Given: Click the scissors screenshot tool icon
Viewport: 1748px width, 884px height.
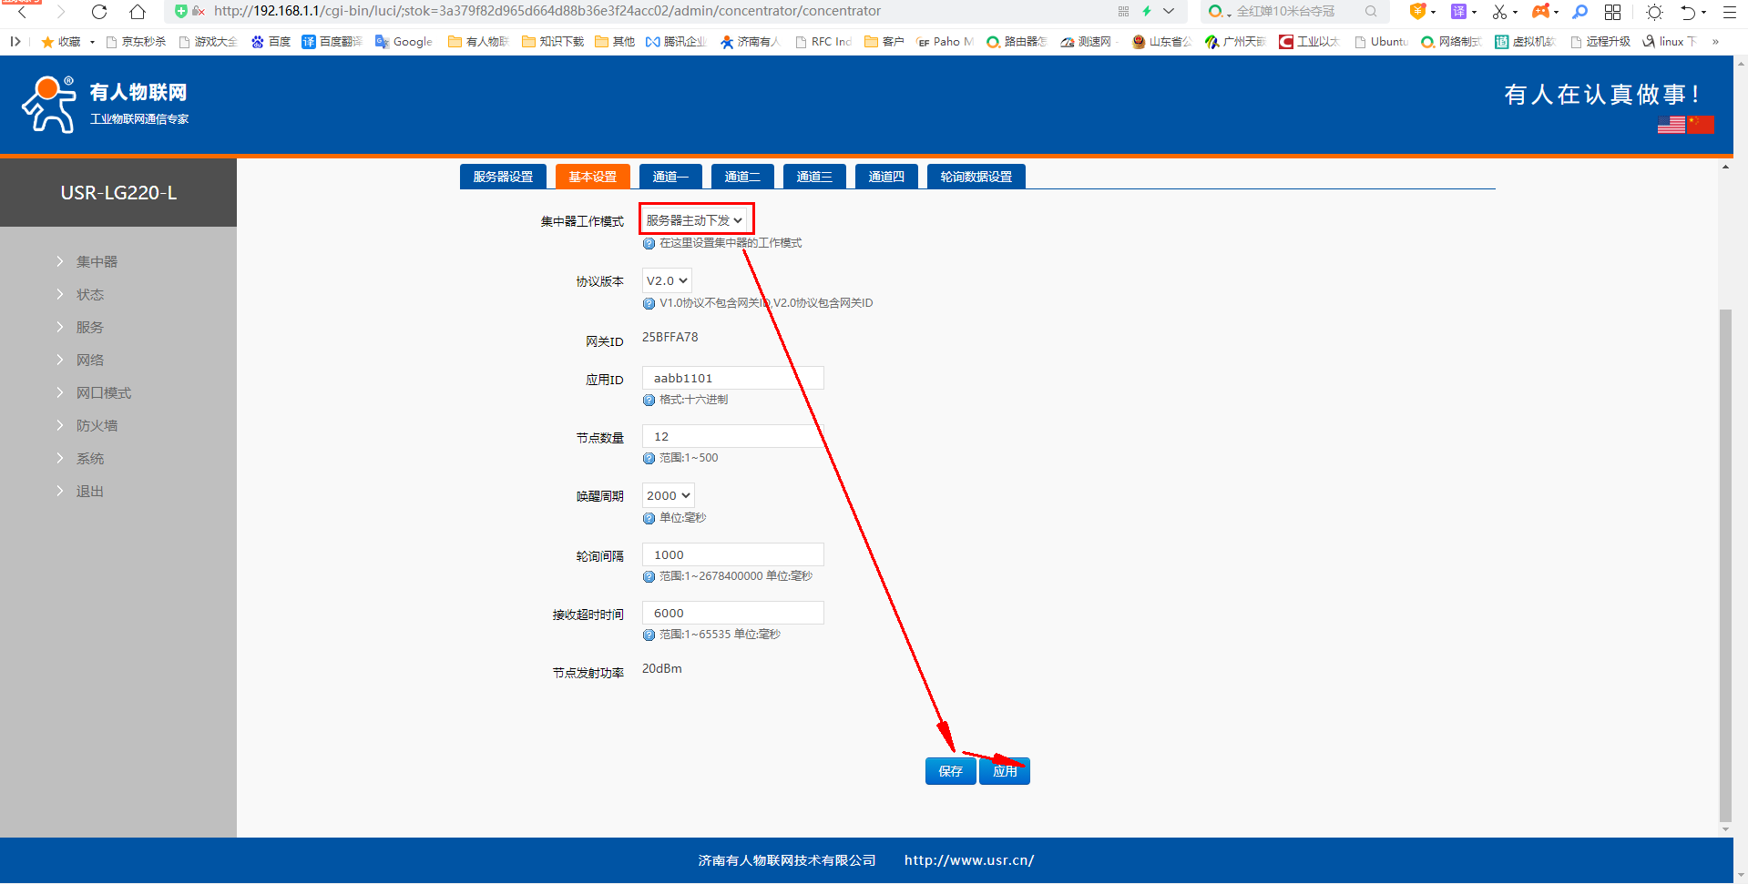Looking at the screenshot, I should point(1499,12).
